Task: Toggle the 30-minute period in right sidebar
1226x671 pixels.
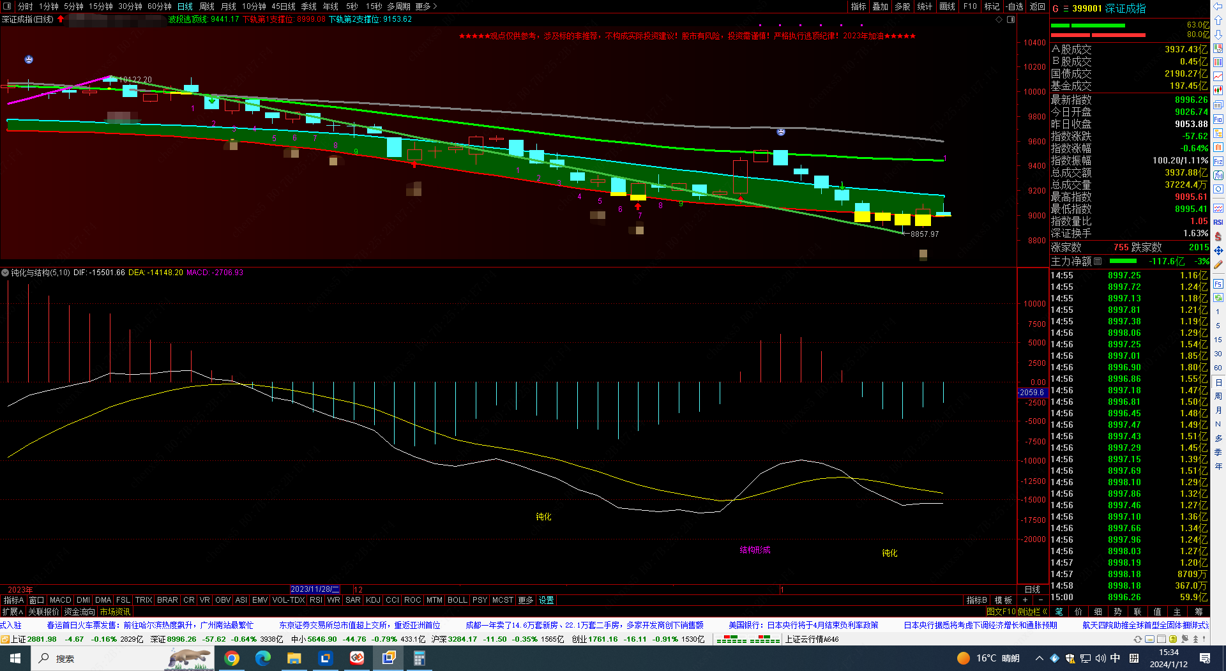Action: (x=1218, y=354)
